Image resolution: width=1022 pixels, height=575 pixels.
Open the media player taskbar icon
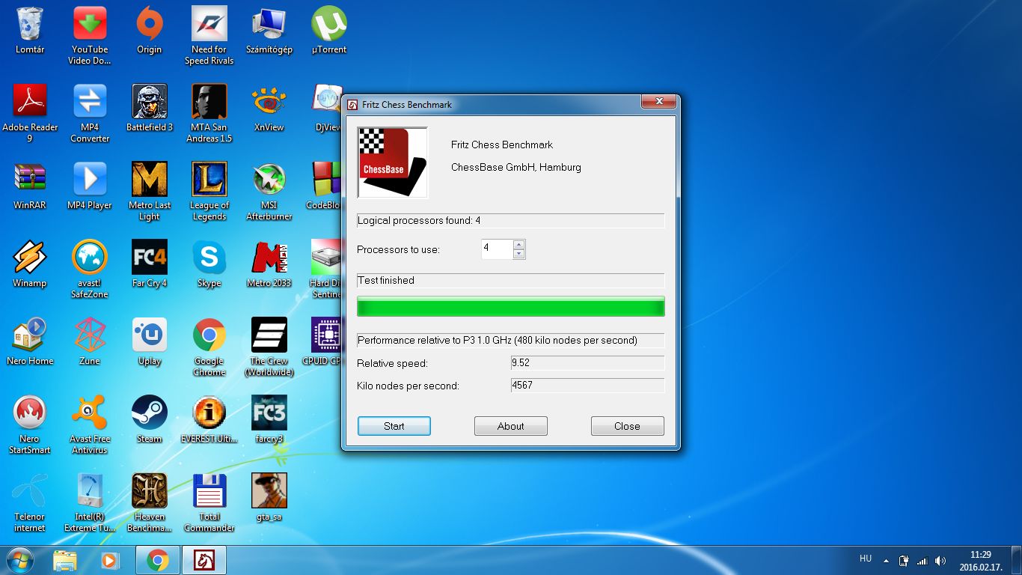tap(109, 560)
